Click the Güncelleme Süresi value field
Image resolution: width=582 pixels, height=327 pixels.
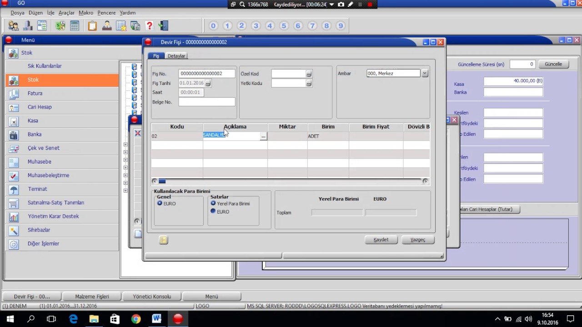click(522, 64)
